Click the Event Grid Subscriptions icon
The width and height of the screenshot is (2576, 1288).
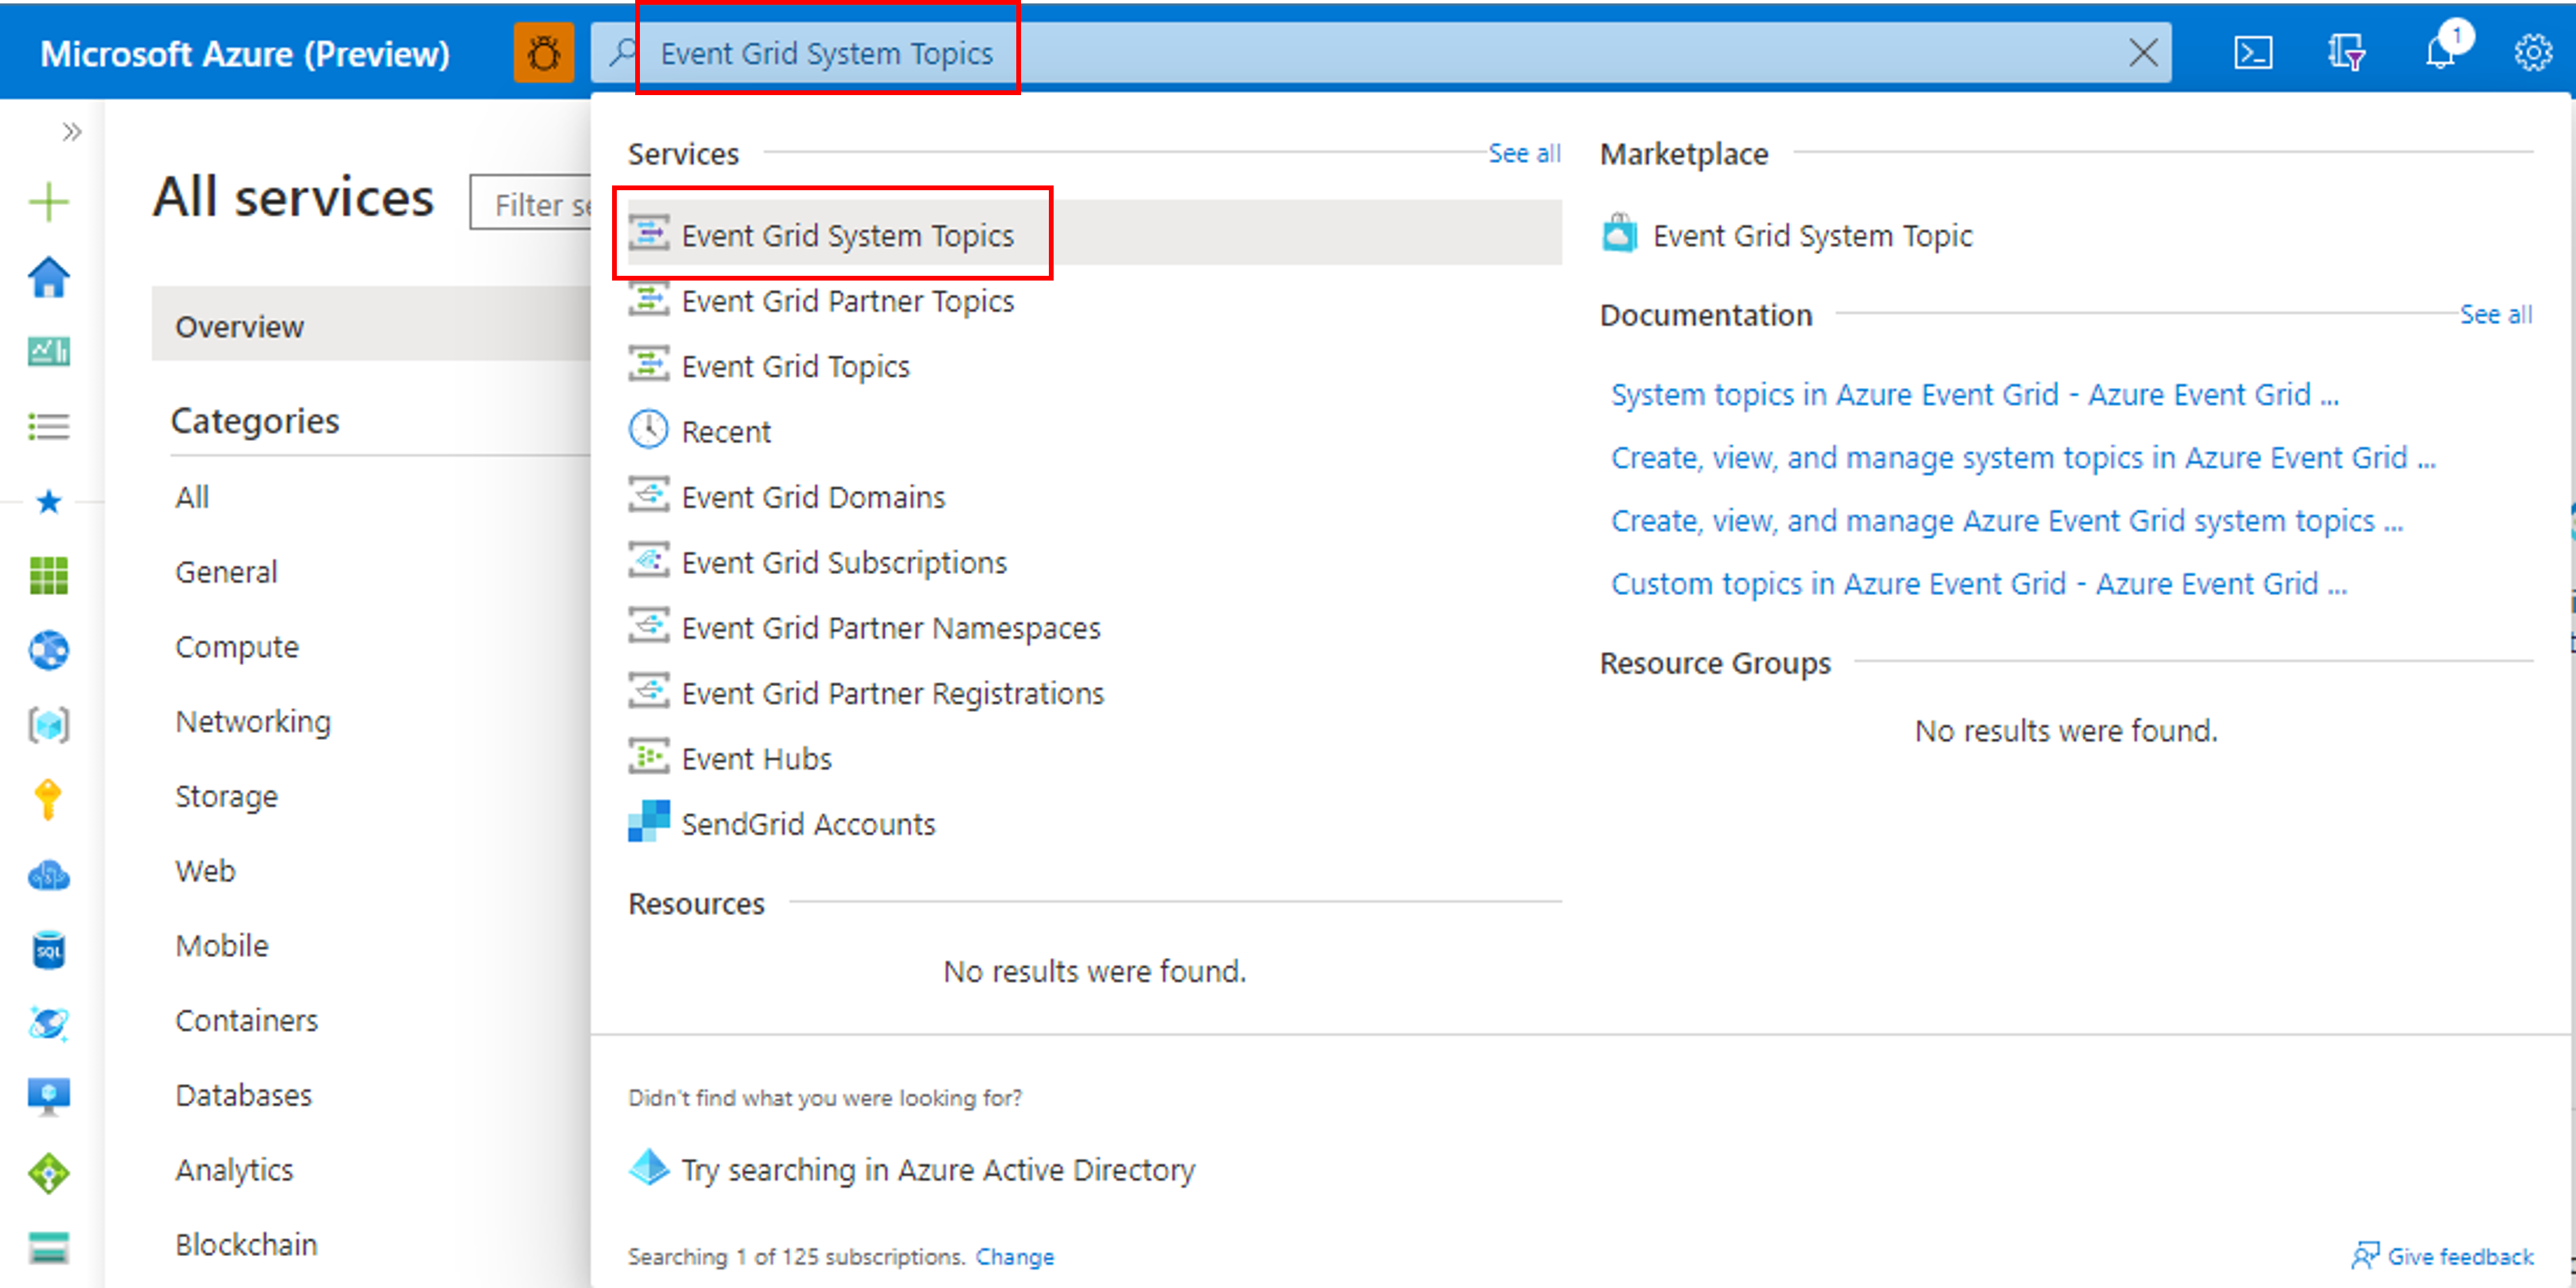pos(651,560)
